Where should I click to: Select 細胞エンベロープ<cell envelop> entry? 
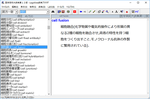point(18,29)
